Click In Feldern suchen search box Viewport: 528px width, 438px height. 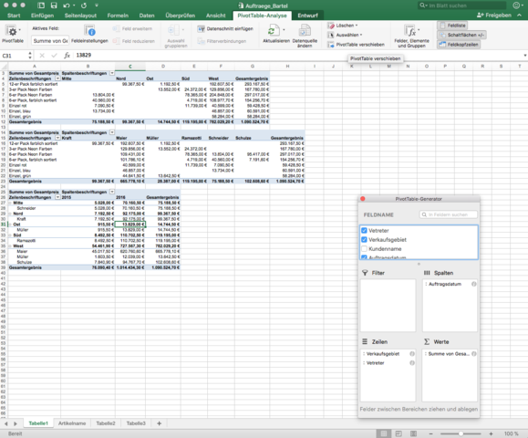coord(449,214)
